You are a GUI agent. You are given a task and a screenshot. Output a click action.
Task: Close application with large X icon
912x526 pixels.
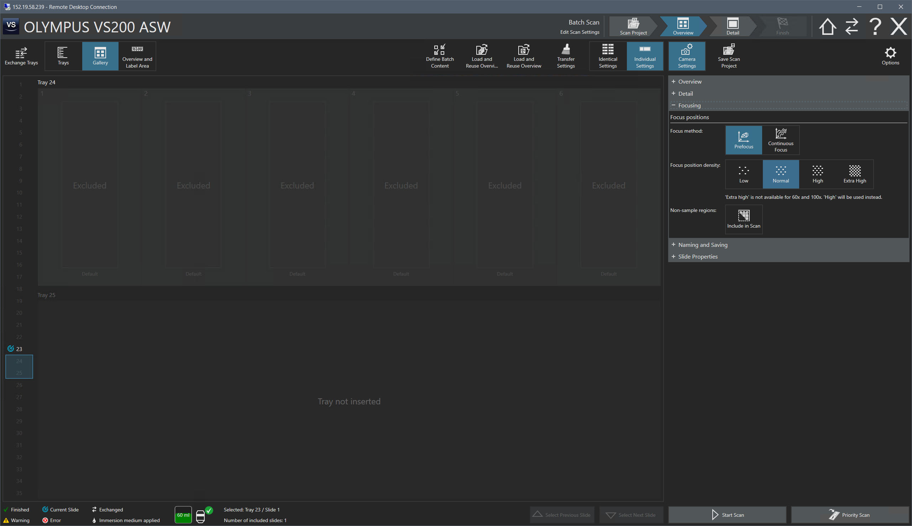pyautogui.click(x=898, y=26)
